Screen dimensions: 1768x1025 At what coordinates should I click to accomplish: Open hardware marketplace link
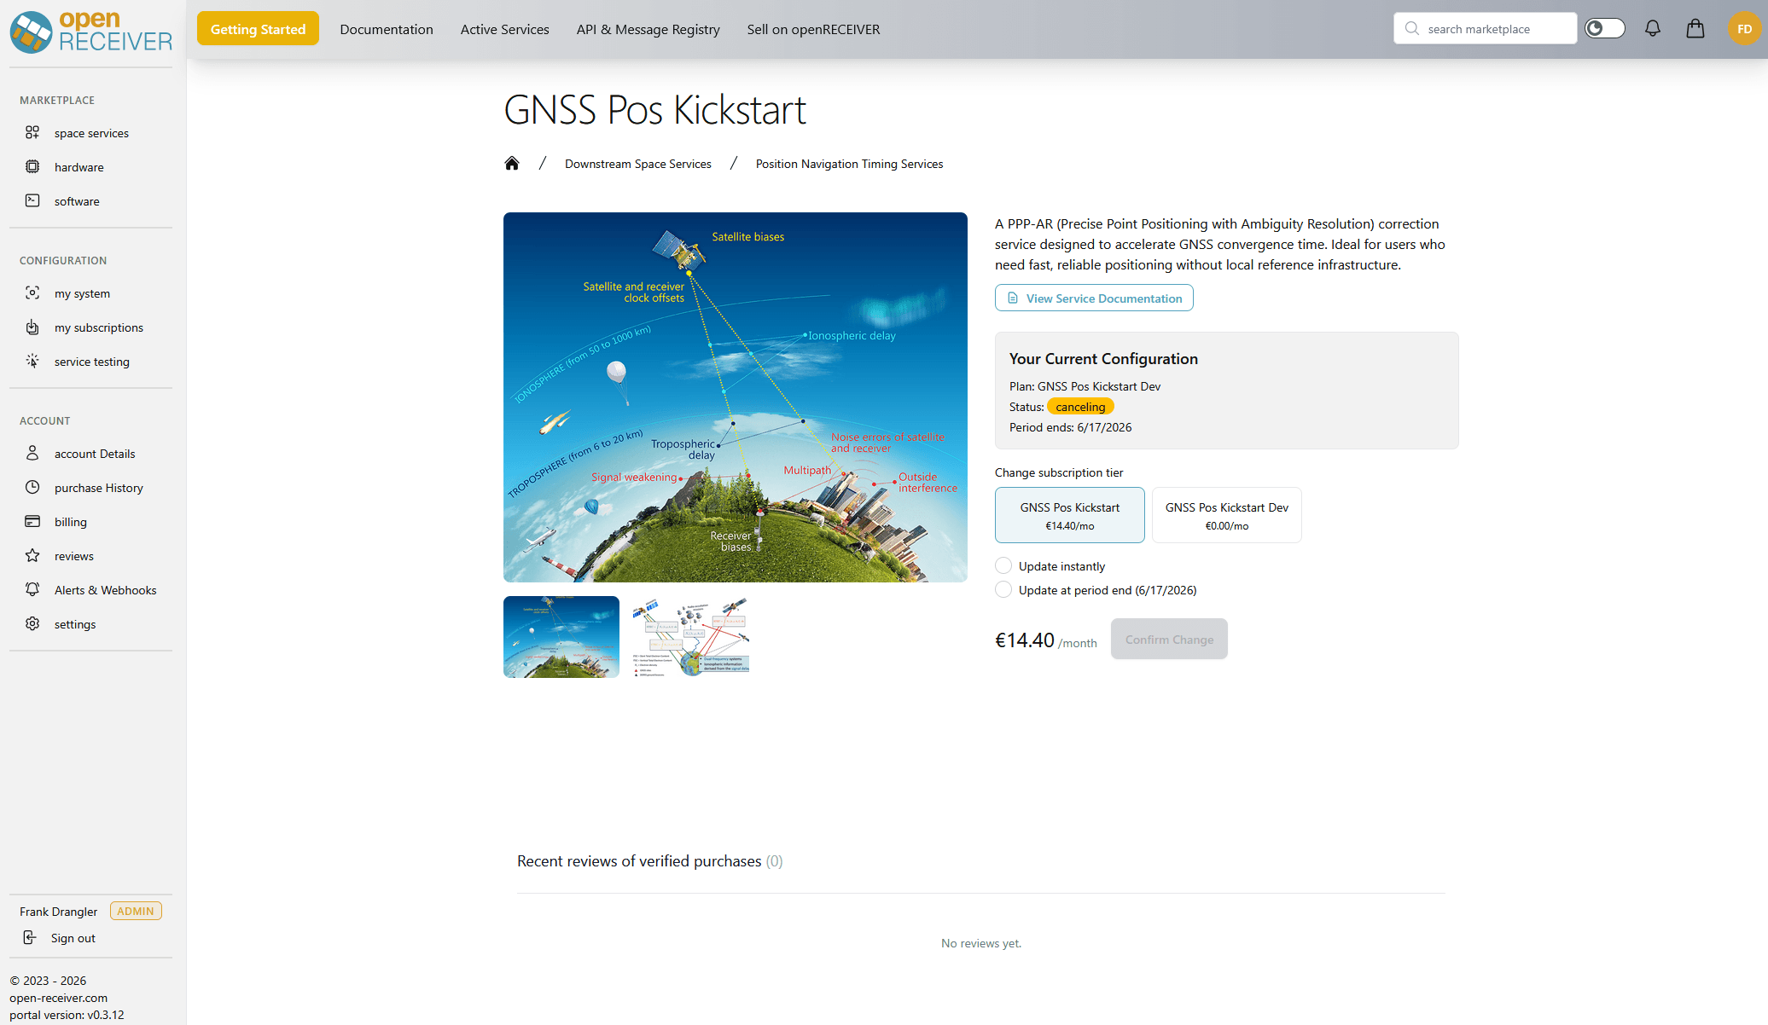[79, 167]
